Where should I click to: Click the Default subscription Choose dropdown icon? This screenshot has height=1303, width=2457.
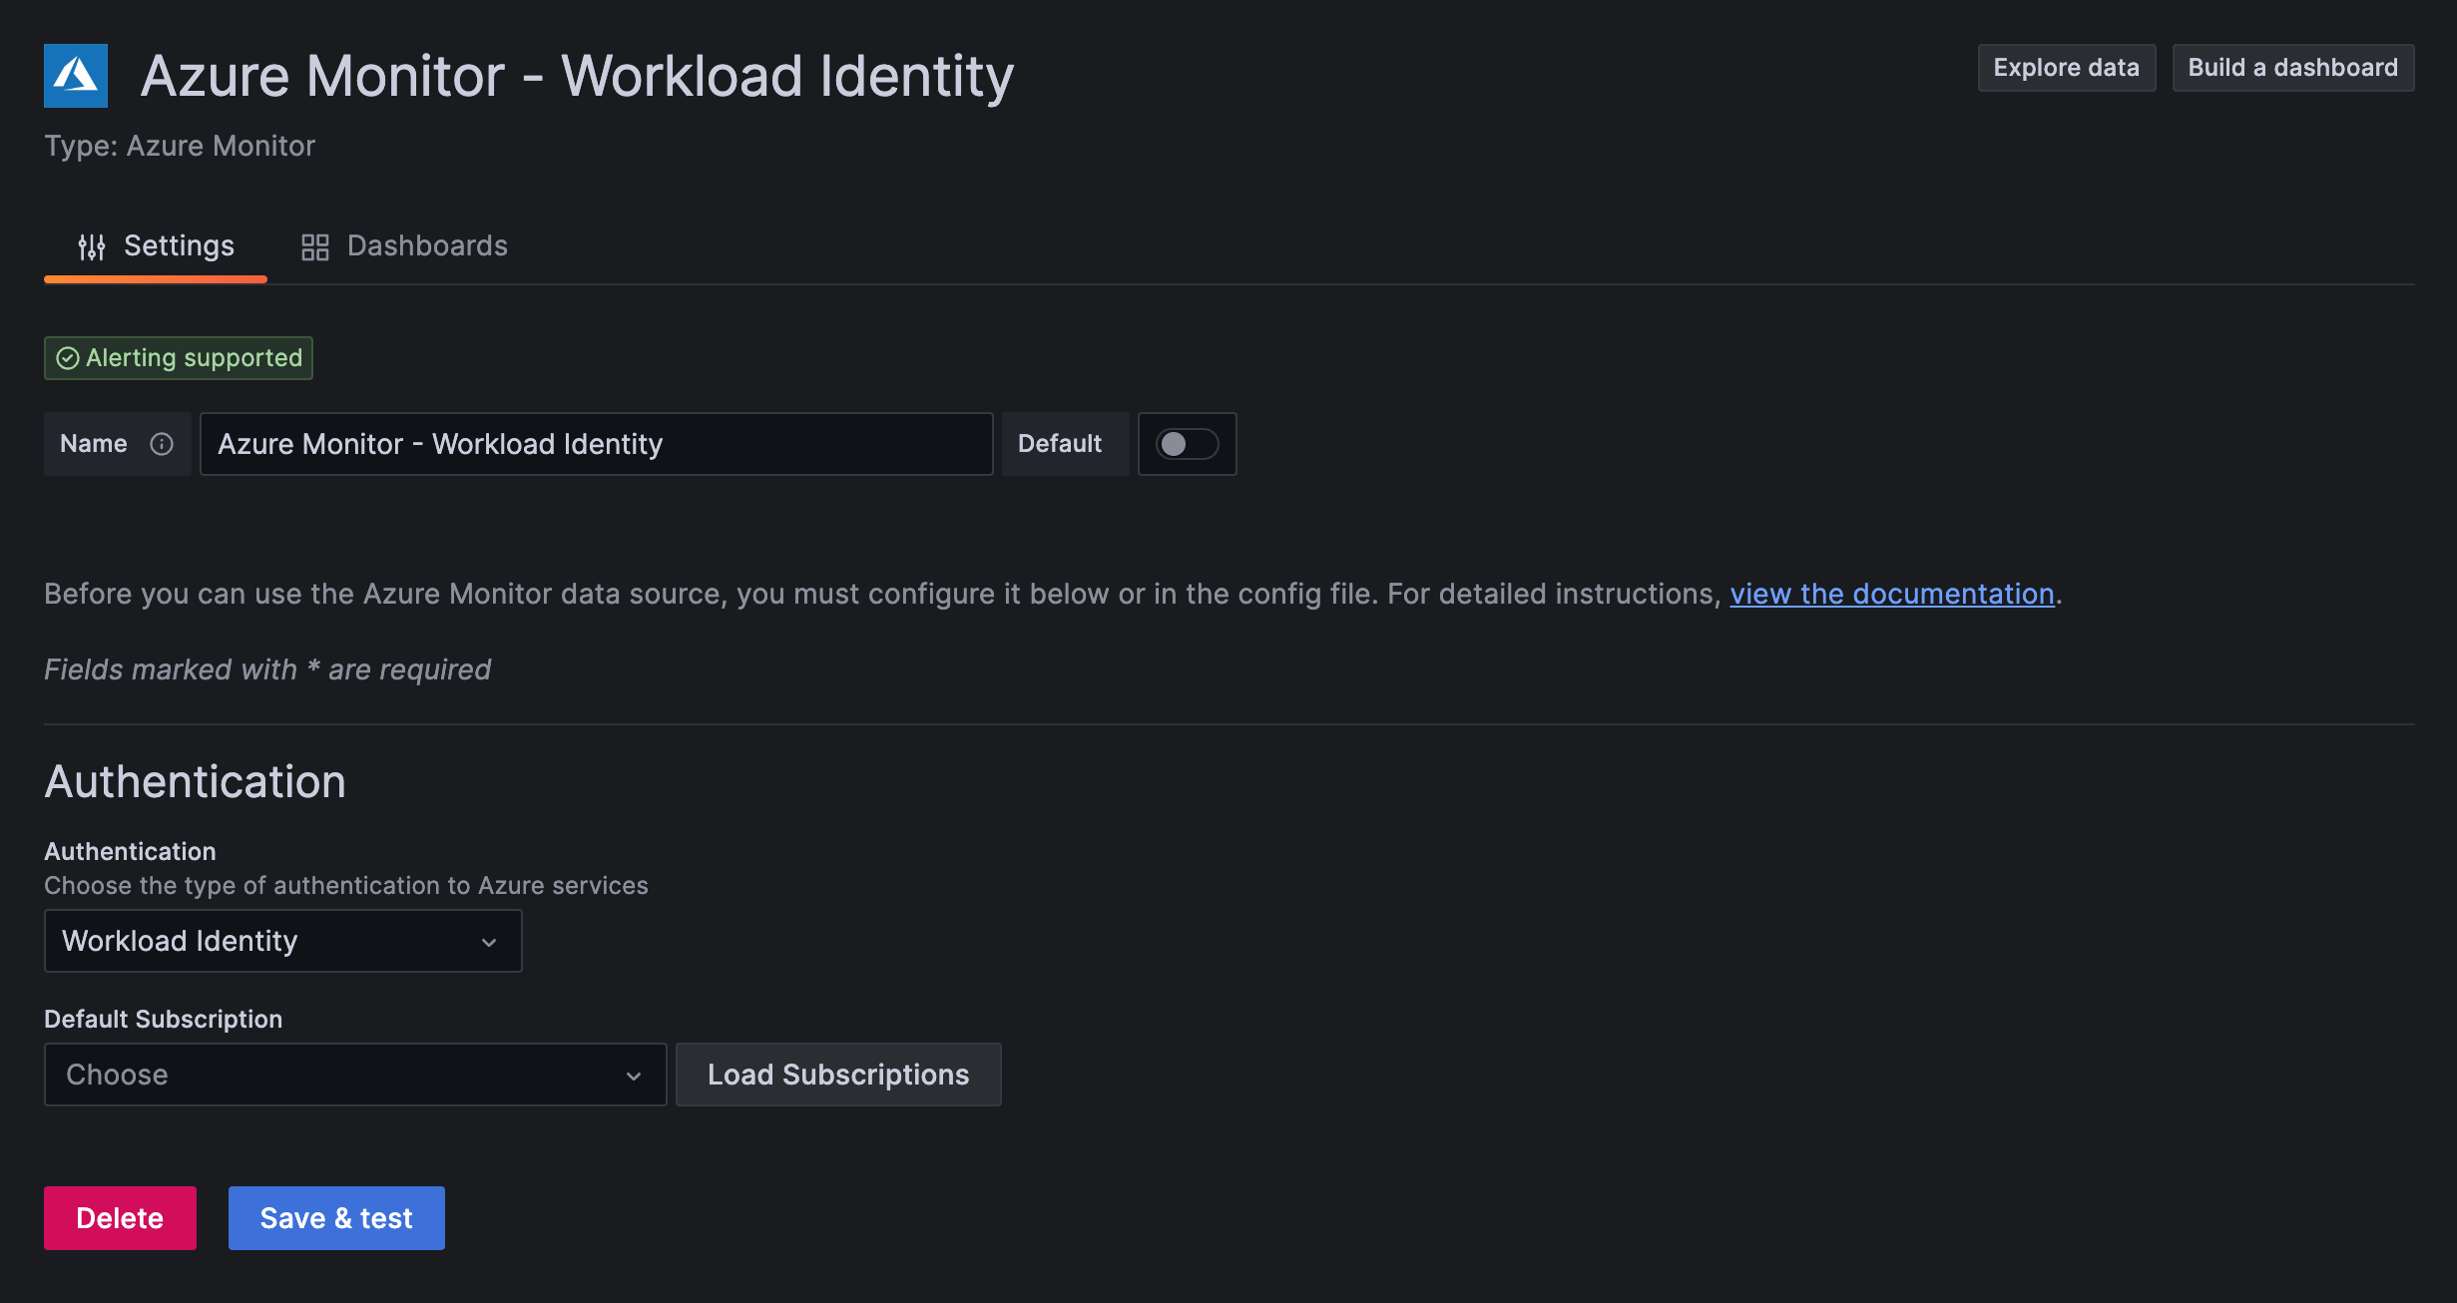634,1074
